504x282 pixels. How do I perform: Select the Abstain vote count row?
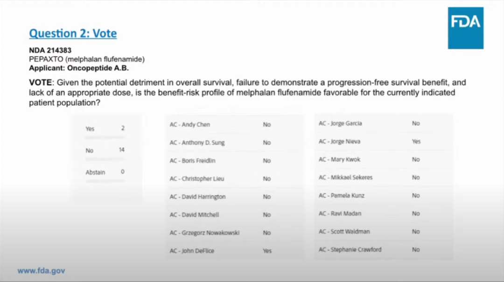coord(105,172)
